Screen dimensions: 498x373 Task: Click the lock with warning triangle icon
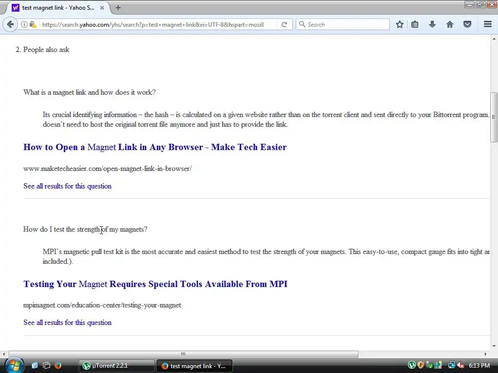coord(33,24)
